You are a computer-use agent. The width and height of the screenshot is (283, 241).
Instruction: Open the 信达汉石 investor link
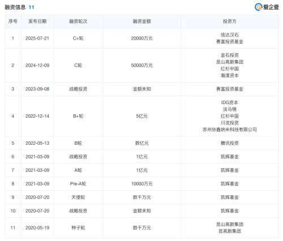coord(230,35)
